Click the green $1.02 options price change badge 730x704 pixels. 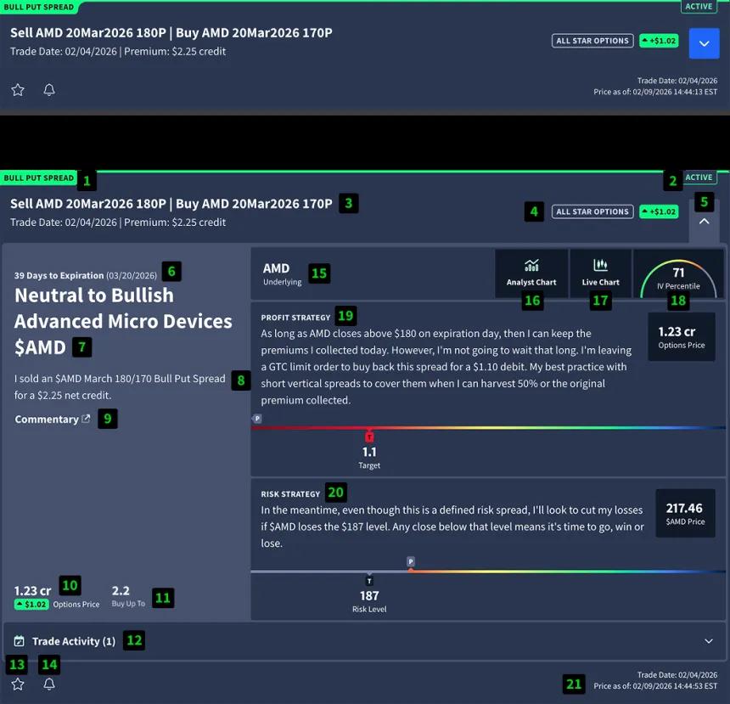[31, 605]
